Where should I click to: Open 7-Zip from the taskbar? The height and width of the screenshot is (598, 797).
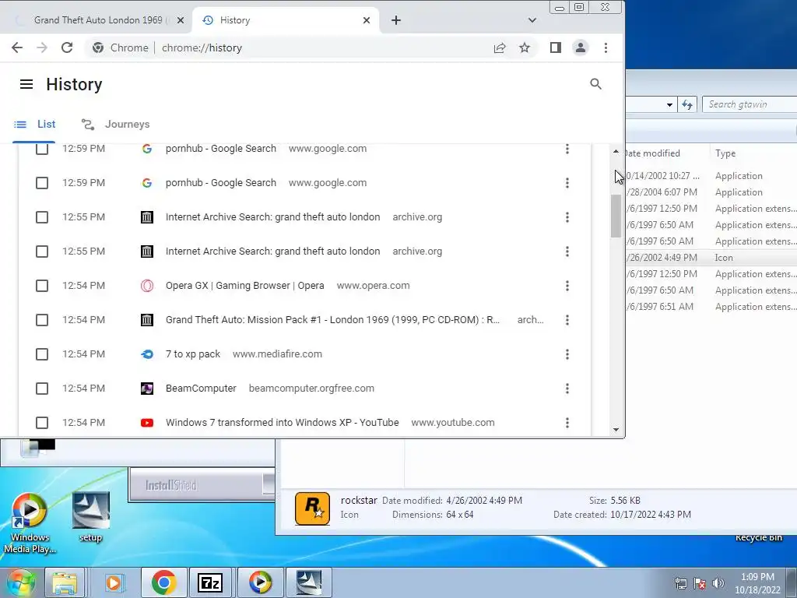click(x=210, y=582)
